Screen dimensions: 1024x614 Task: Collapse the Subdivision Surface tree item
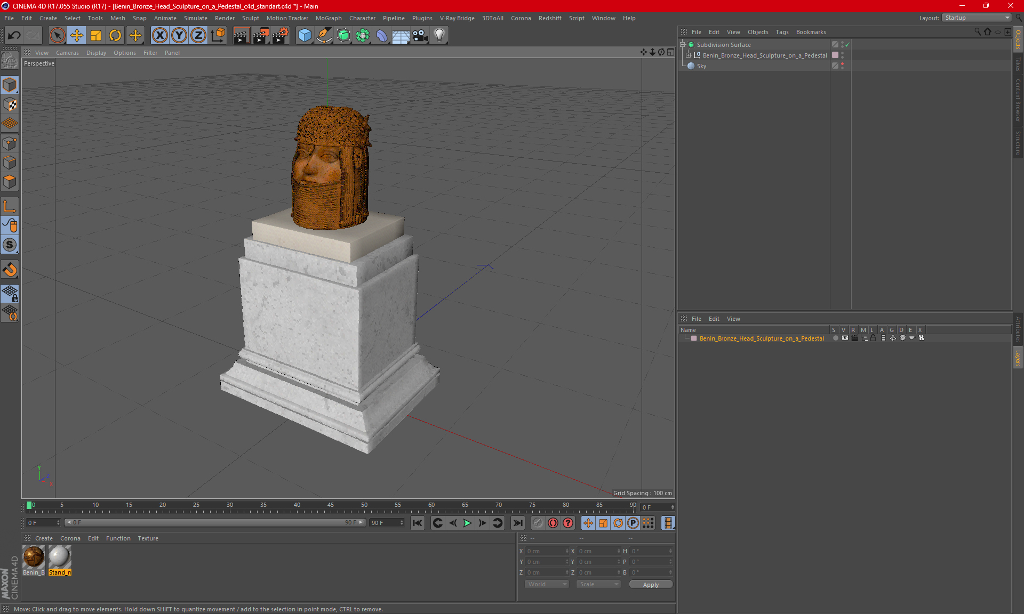[682, 45]
